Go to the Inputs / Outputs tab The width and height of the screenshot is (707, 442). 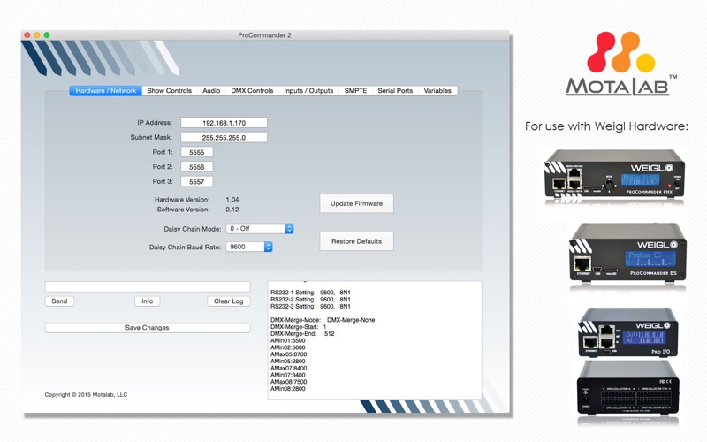[x=308, y=91]
